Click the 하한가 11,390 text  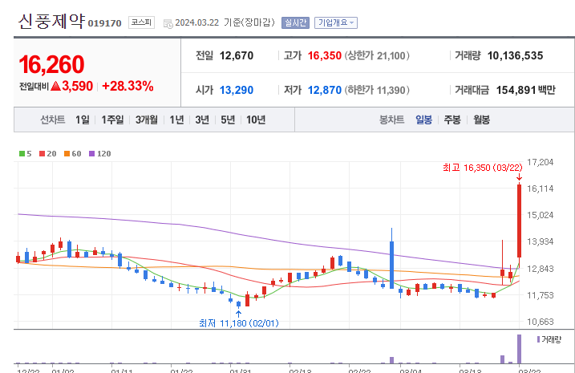(x=377, y=90)
